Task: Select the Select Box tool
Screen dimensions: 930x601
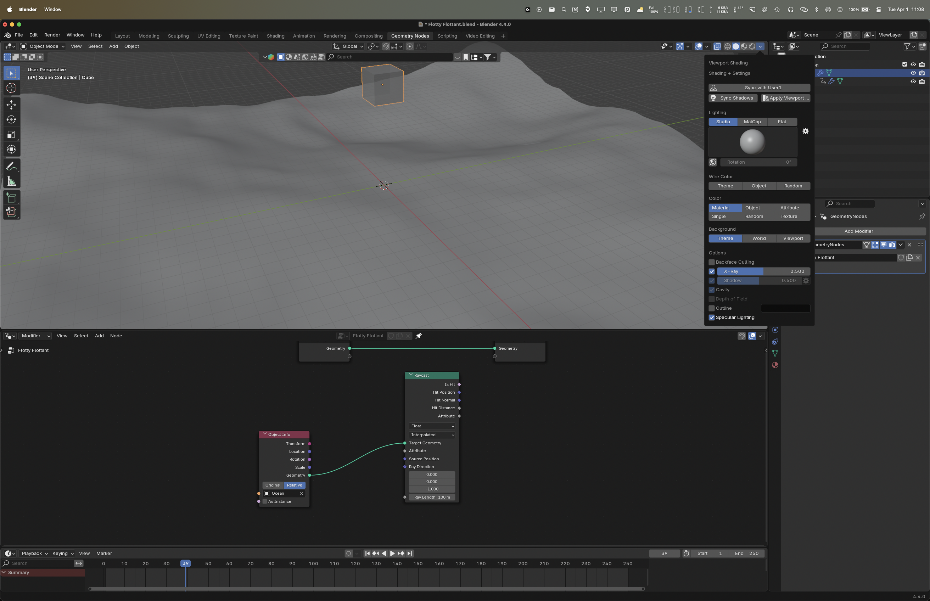Action: pos(11,73)
